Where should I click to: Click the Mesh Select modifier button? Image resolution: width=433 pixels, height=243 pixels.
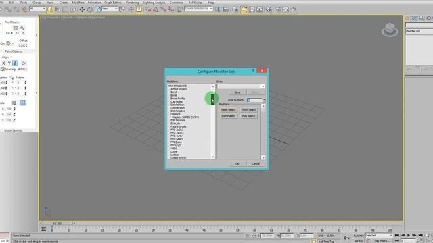(x=229, y=109)
